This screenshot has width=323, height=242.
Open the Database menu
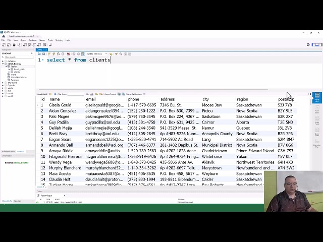[x=32, y=40]
